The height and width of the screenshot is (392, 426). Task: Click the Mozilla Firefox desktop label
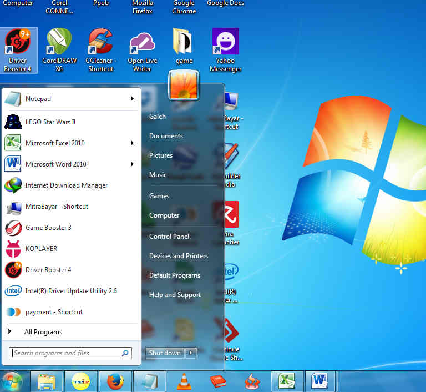click(x=143, y=7)
